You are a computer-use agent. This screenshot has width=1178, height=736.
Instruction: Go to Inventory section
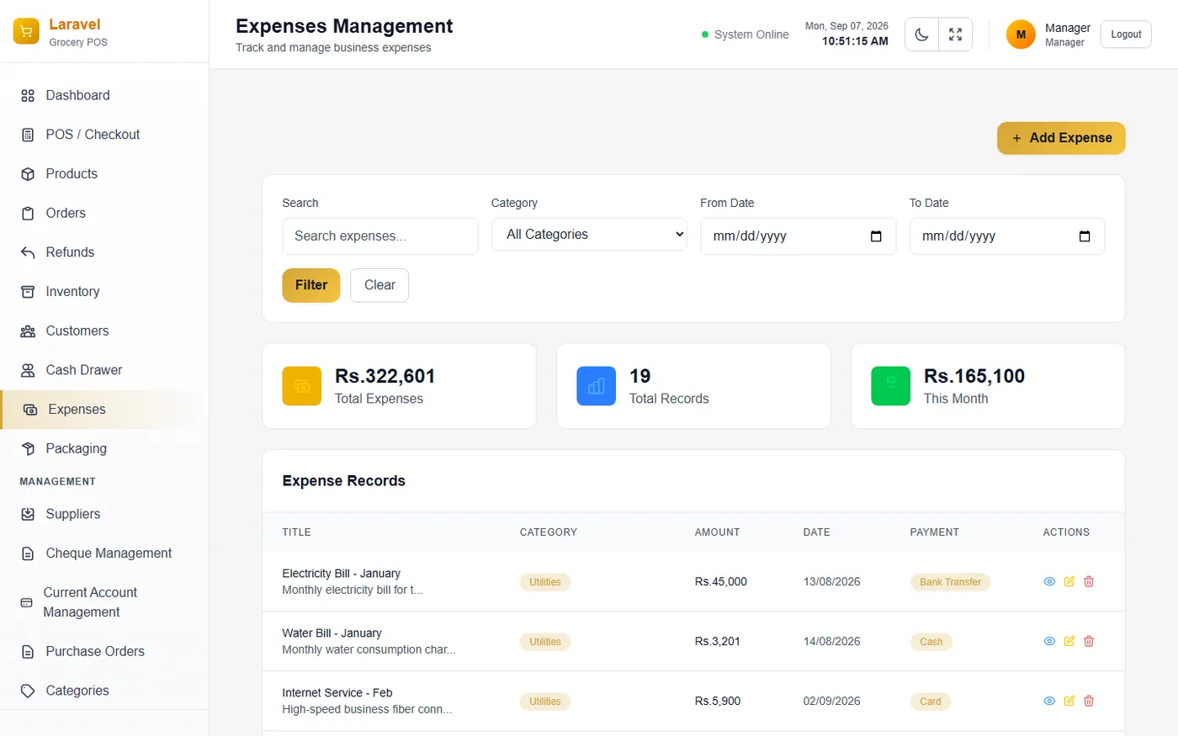click(104, 292)
